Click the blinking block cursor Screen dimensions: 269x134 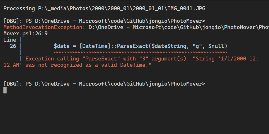pos(5,90)
